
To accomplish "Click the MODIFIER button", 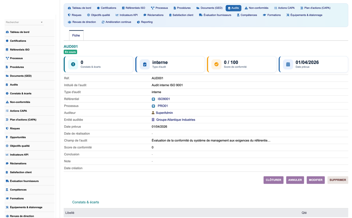I will 316,180.
